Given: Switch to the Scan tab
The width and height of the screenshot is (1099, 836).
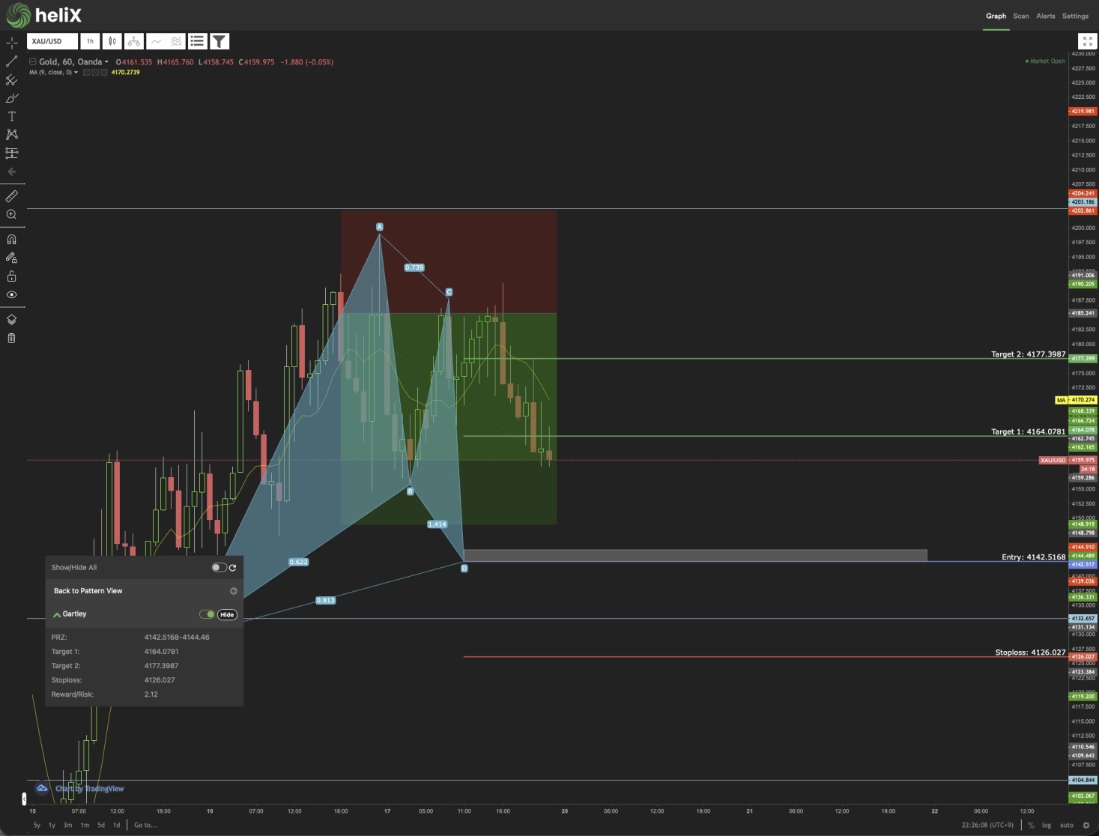Looking at the screenshot, I should 1021,16.
